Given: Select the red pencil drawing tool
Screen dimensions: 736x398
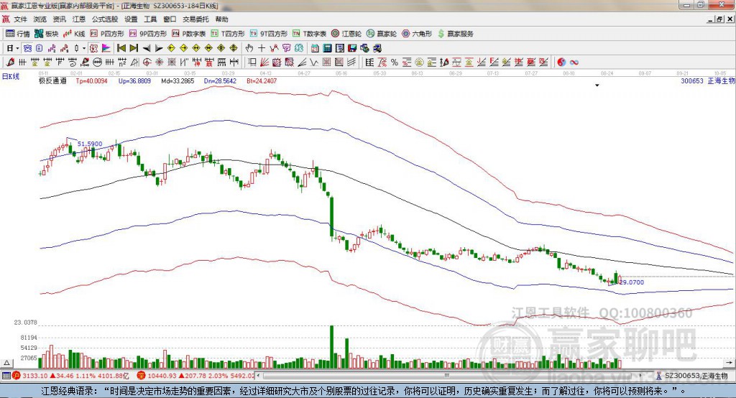Looking at the screenshot, I should point(10,62).
